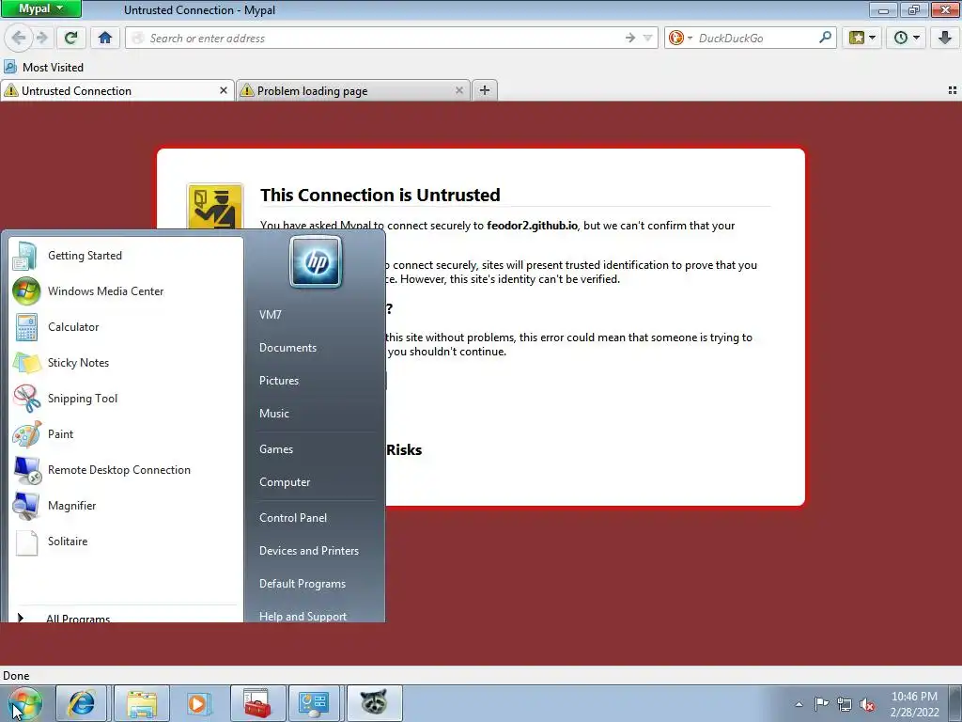
Task: Click the Control Panel taskbar icon
Action: click(314, 703)
